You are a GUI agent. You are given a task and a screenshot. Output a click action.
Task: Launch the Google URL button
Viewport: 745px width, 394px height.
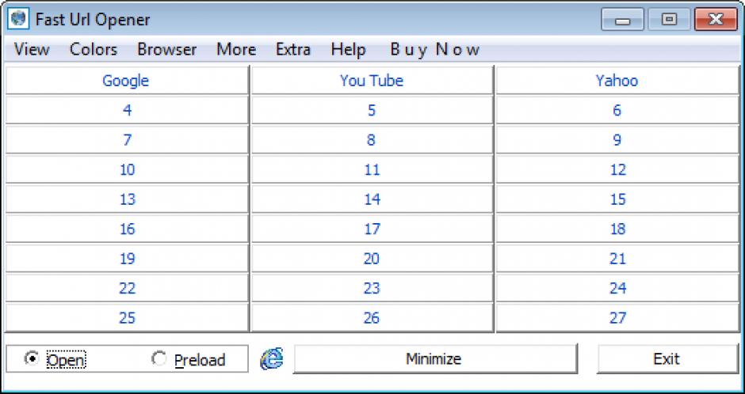click(x=126, y=80)
